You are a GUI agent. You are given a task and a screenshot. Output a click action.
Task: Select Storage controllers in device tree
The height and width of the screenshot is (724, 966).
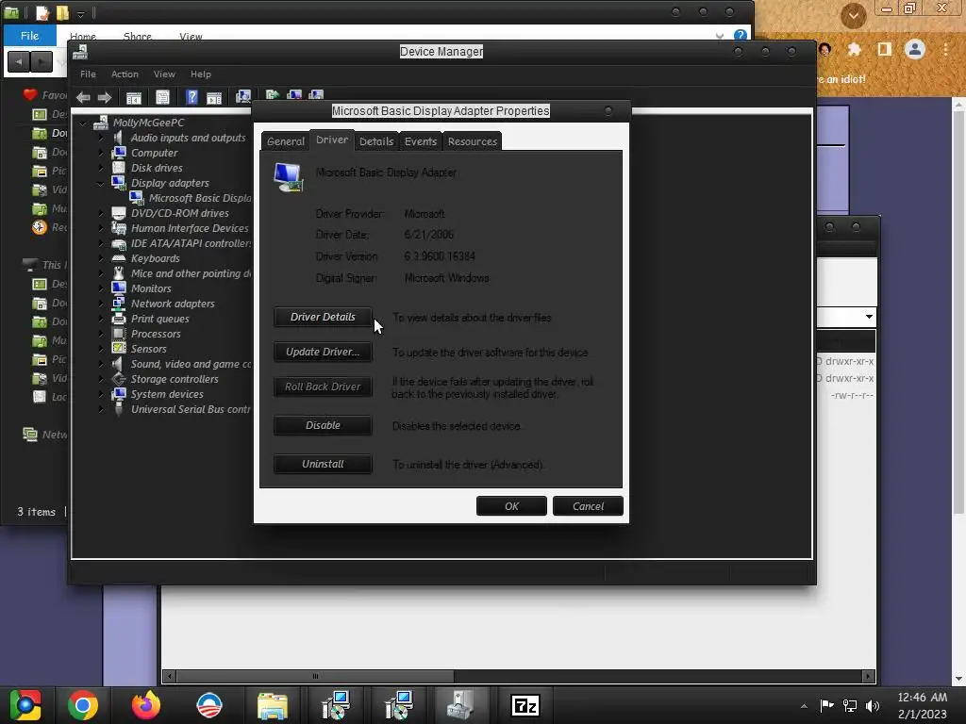click(x=175, y=379)
